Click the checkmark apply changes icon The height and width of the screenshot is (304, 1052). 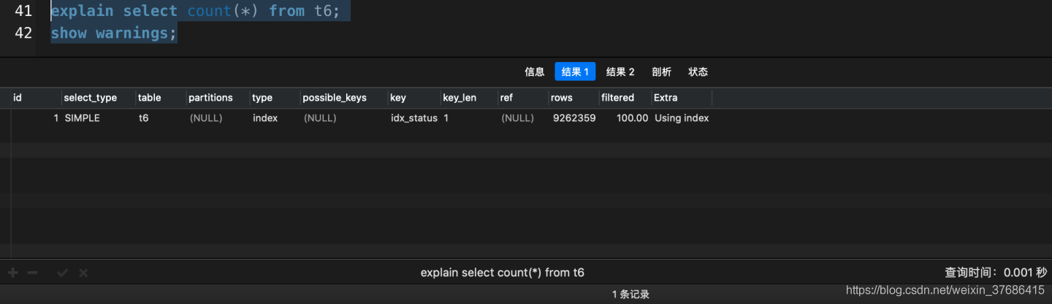click(x=62, y=273)
